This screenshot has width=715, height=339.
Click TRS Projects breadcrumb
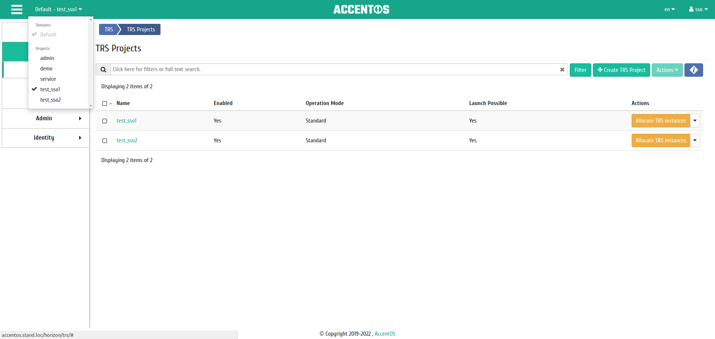pyautogui.click(x=141, y=29)
